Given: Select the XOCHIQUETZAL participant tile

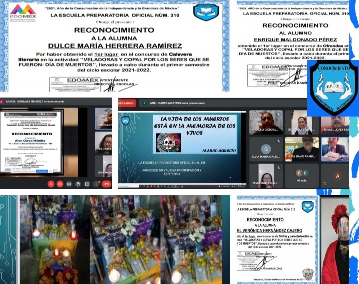Looking at the screenshot, I should point(302,122).
